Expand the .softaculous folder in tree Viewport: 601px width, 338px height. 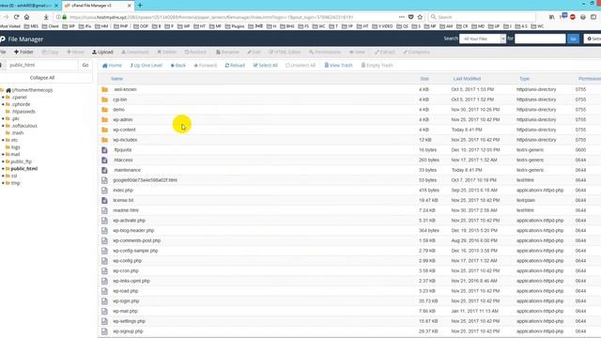pyautogui.click(x=3, y=126)
